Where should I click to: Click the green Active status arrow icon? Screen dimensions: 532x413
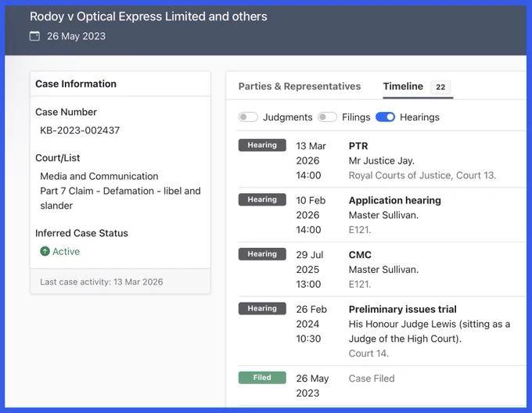45,251
